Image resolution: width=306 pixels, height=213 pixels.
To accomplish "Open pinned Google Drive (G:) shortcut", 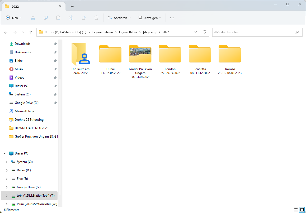I will pos(27,103).
